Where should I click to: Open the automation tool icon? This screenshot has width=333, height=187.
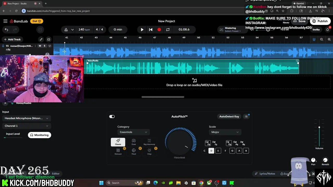[x=41, y=39]
